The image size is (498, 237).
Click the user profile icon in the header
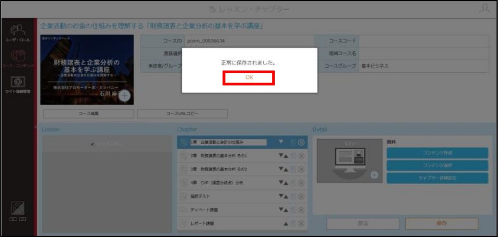(x=486, y=9)
